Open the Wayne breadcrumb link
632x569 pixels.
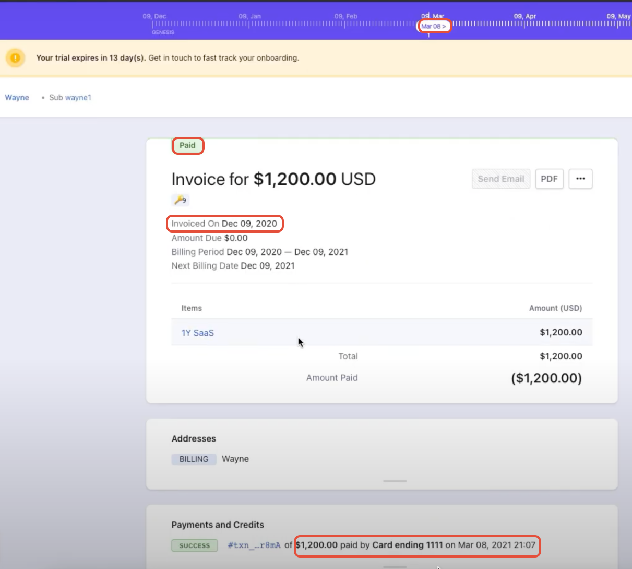[17, 97]
